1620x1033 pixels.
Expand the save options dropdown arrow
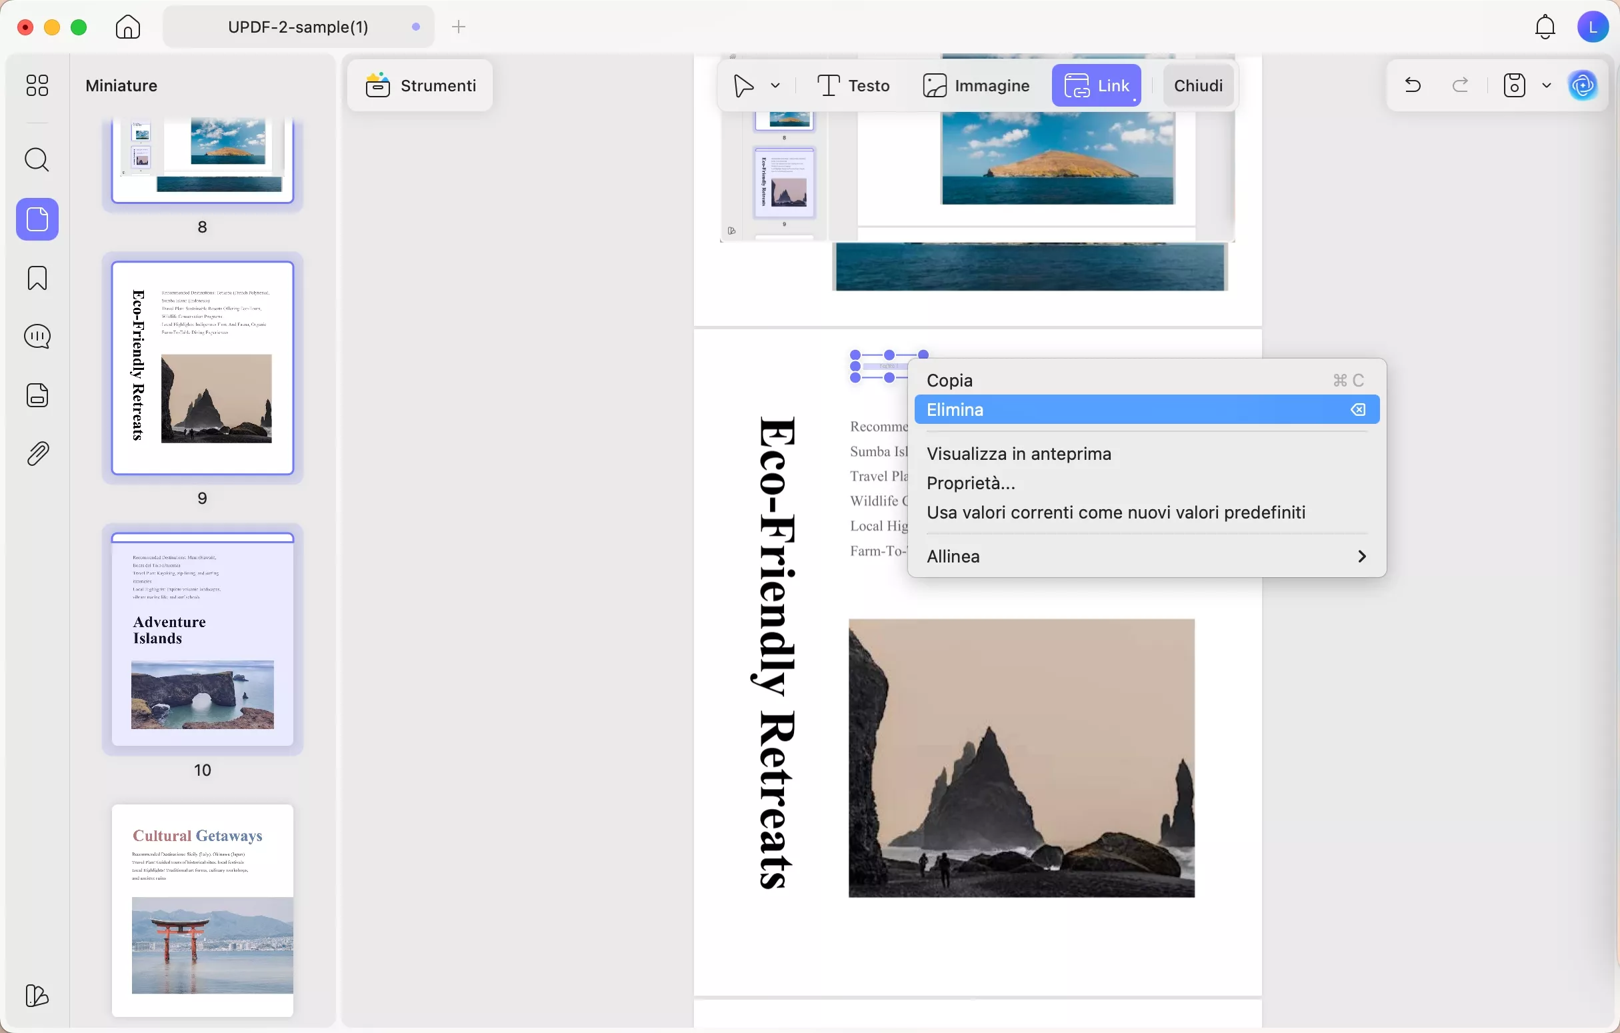pyautogui.click(x=1546, y=85)
